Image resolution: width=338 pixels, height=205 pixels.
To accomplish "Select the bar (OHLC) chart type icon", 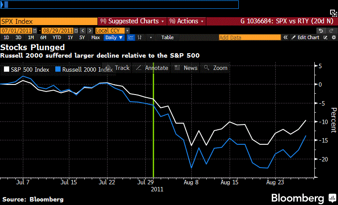I will (x=140, y=37).
